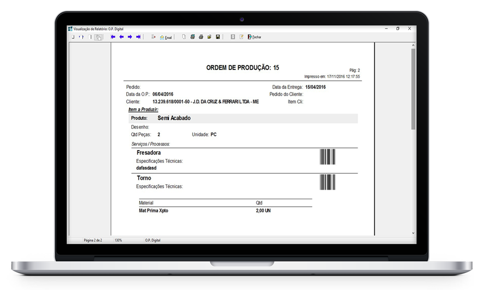Click the edit note icon
The width and height of the screenshot is (481, 290).
tap(242, 37)
